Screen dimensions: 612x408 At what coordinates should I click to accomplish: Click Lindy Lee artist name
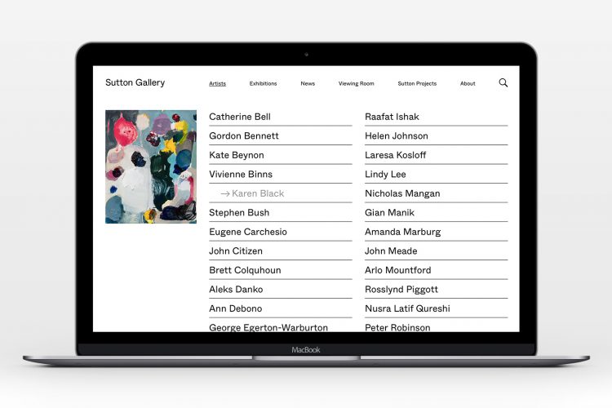385,175
